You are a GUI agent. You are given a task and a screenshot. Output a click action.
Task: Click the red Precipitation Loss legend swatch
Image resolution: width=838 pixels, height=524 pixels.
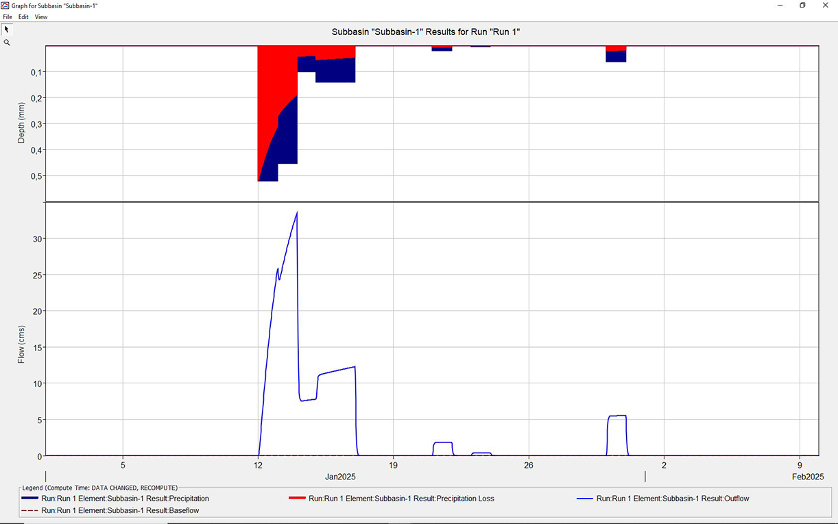tap(297, 499)
